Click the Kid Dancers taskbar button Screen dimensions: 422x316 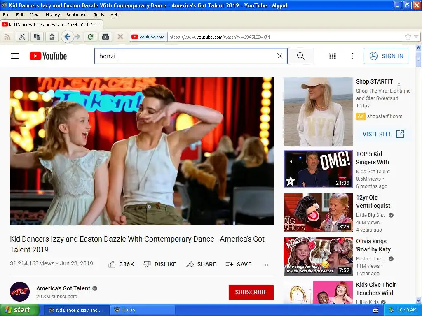76,310
